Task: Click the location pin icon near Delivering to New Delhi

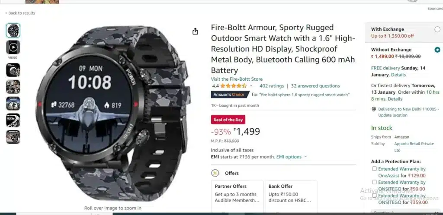Action: point(373,109)
